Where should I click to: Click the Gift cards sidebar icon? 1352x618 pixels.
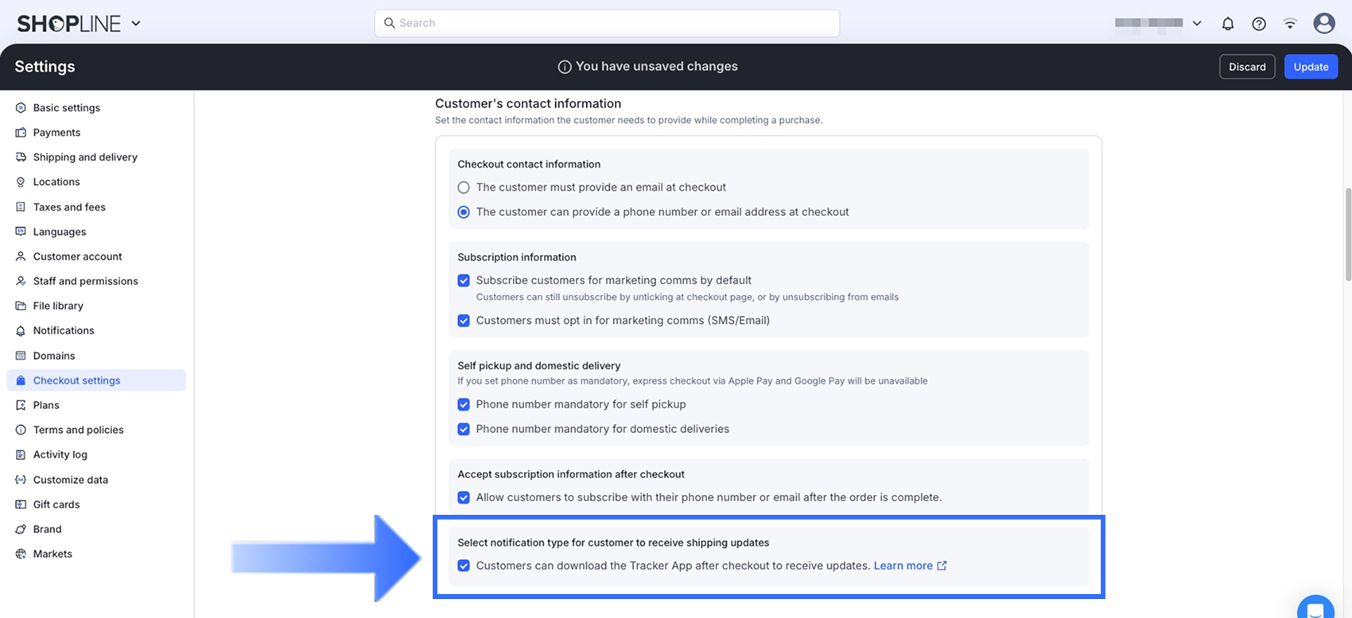click(21, 504)
